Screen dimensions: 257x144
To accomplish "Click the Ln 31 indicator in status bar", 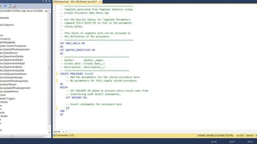I will pos(214,142).
